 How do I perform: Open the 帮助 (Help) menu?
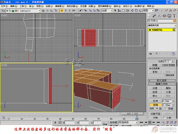(x=151, y=6)
